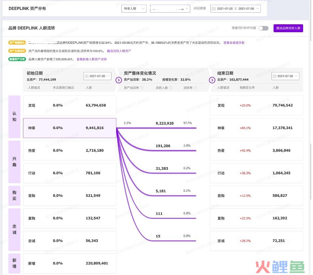This screenshot has width=313, height=275.
Task: Click the end-date 忠诚 card showing +28.2%
Action: point(256,241)
